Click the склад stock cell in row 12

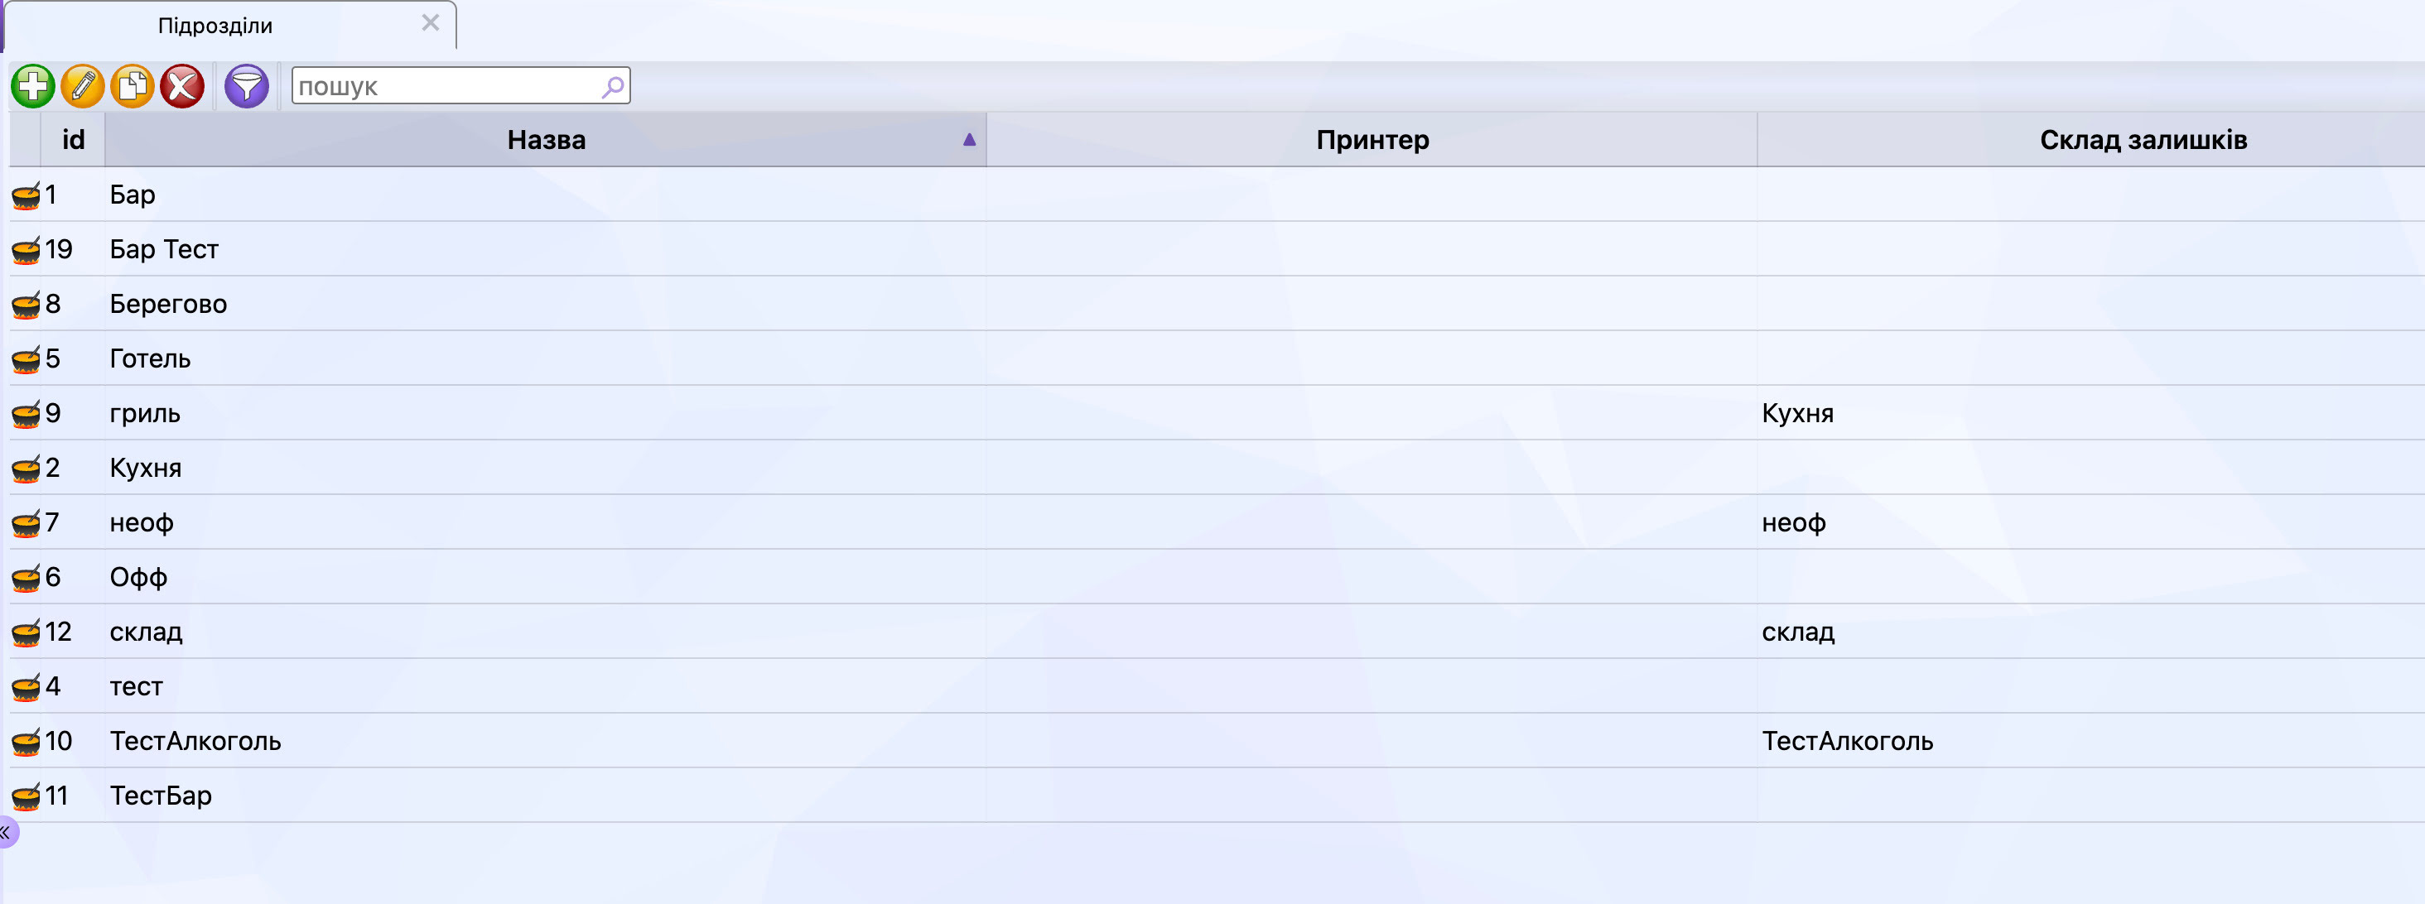point(1798,632)
